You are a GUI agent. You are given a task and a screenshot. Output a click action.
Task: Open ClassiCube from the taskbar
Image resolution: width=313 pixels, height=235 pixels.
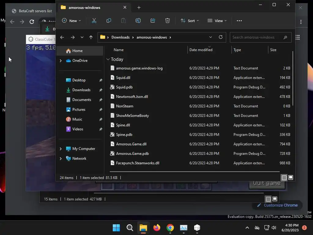click(x=197, y=228)
